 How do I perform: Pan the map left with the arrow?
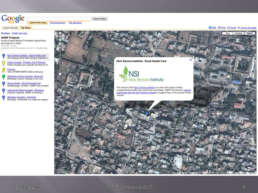coord(57,36)
